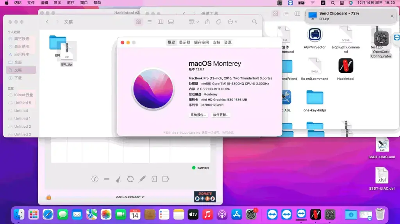Screen dimensions: 400x224
Task: Open Control Center in the menu bar
Action: 342,3
